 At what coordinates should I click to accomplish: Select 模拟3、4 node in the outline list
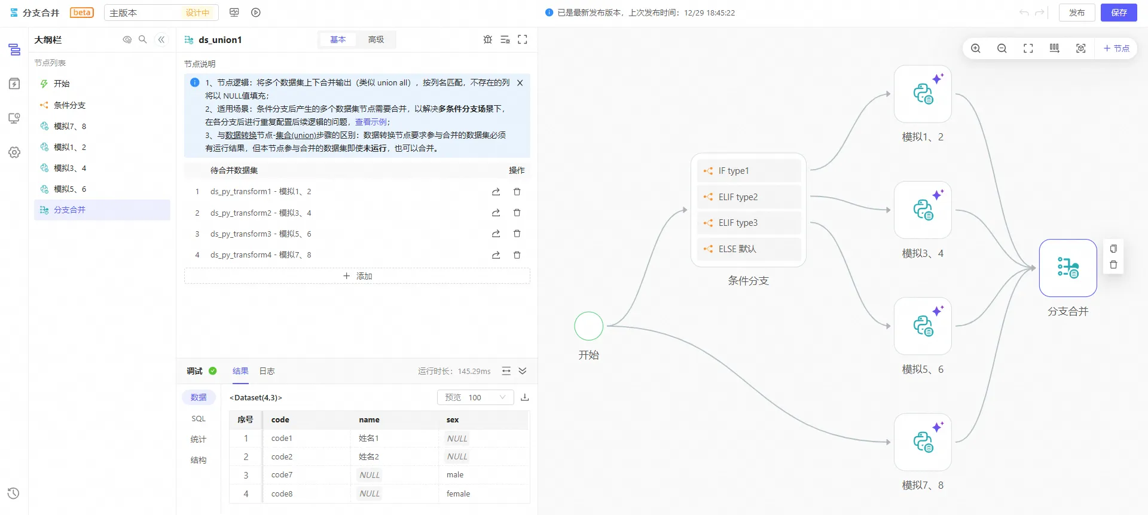click(70, 168)
